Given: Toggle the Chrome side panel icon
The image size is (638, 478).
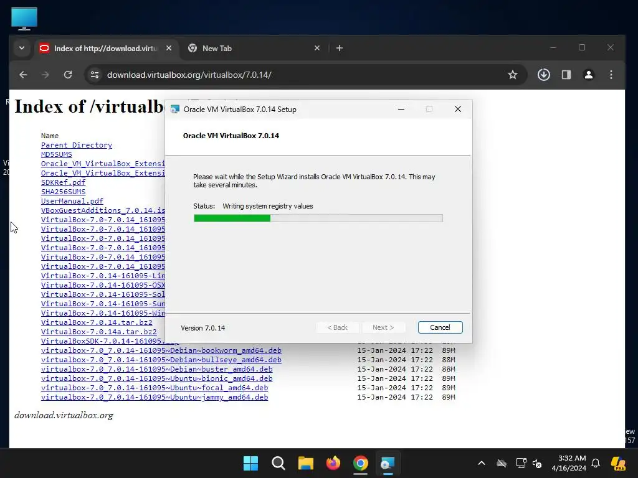Looking at the screenshot, I should point(566,75).
